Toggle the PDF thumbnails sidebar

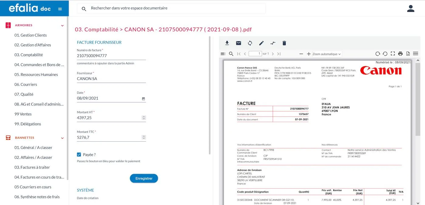pyautogui.click(x=223, y=53)
